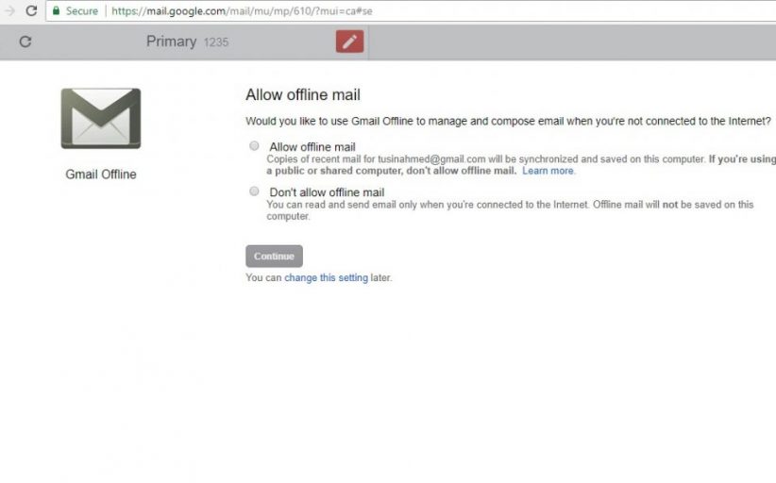Reload the page using browser reload button
The image size is (776, 483).
pyautogui.click(x=31, y=11)
